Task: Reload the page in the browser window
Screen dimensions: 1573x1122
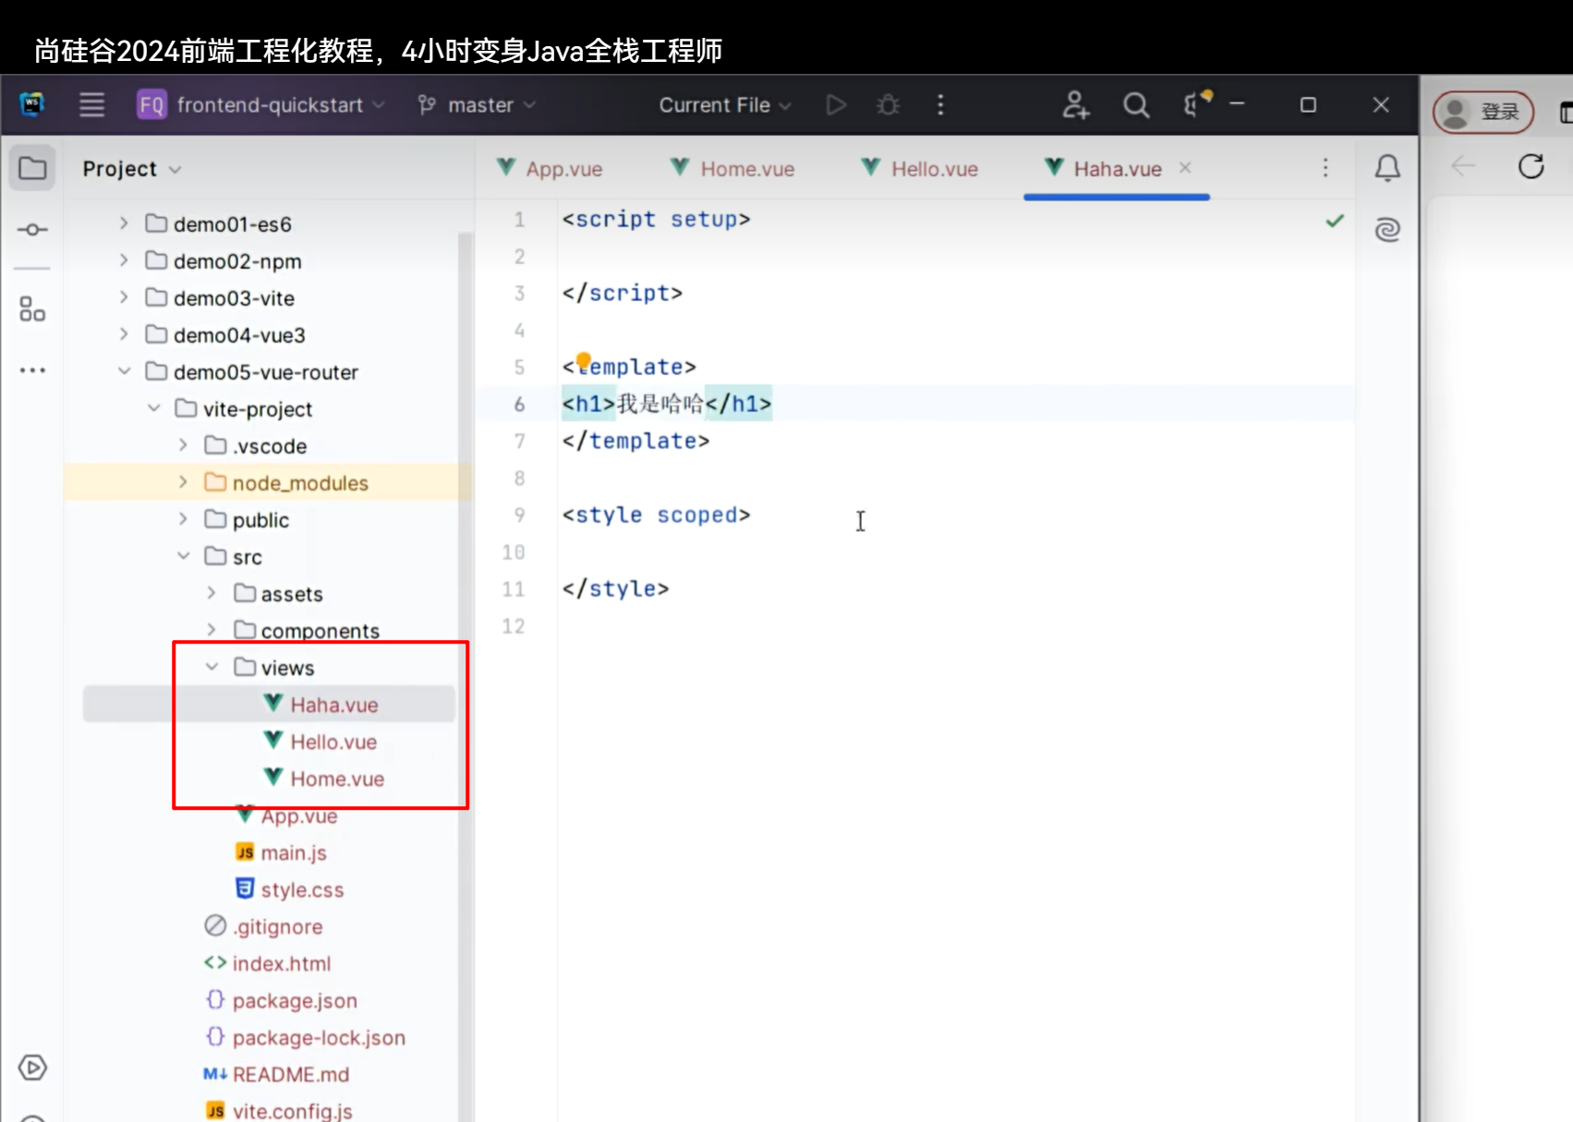Action: (1531, 166)
